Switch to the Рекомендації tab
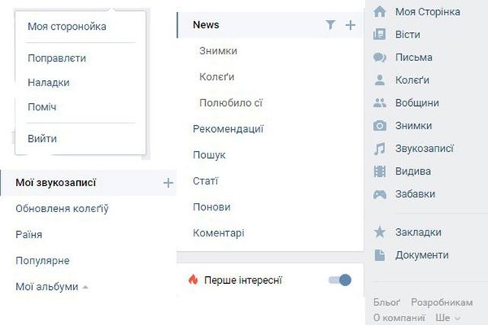488x325 pixels. click(x=228, y=129)
